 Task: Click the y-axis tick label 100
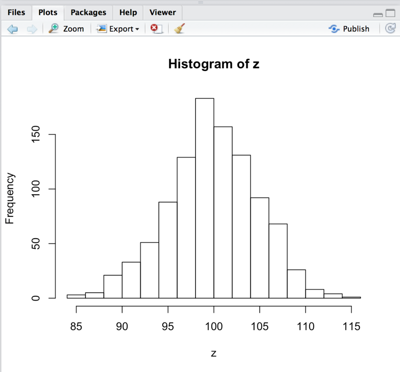(36, 189)
